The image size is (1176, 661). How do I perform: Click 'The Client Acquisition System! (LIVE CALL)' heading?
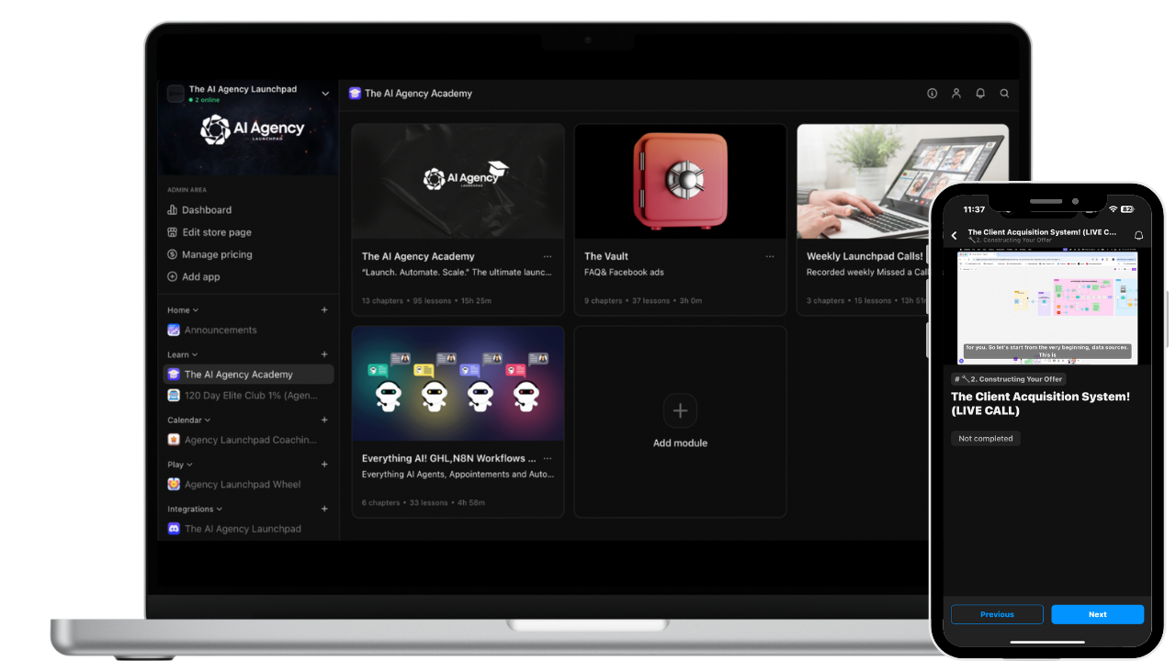coord(1040,404)
